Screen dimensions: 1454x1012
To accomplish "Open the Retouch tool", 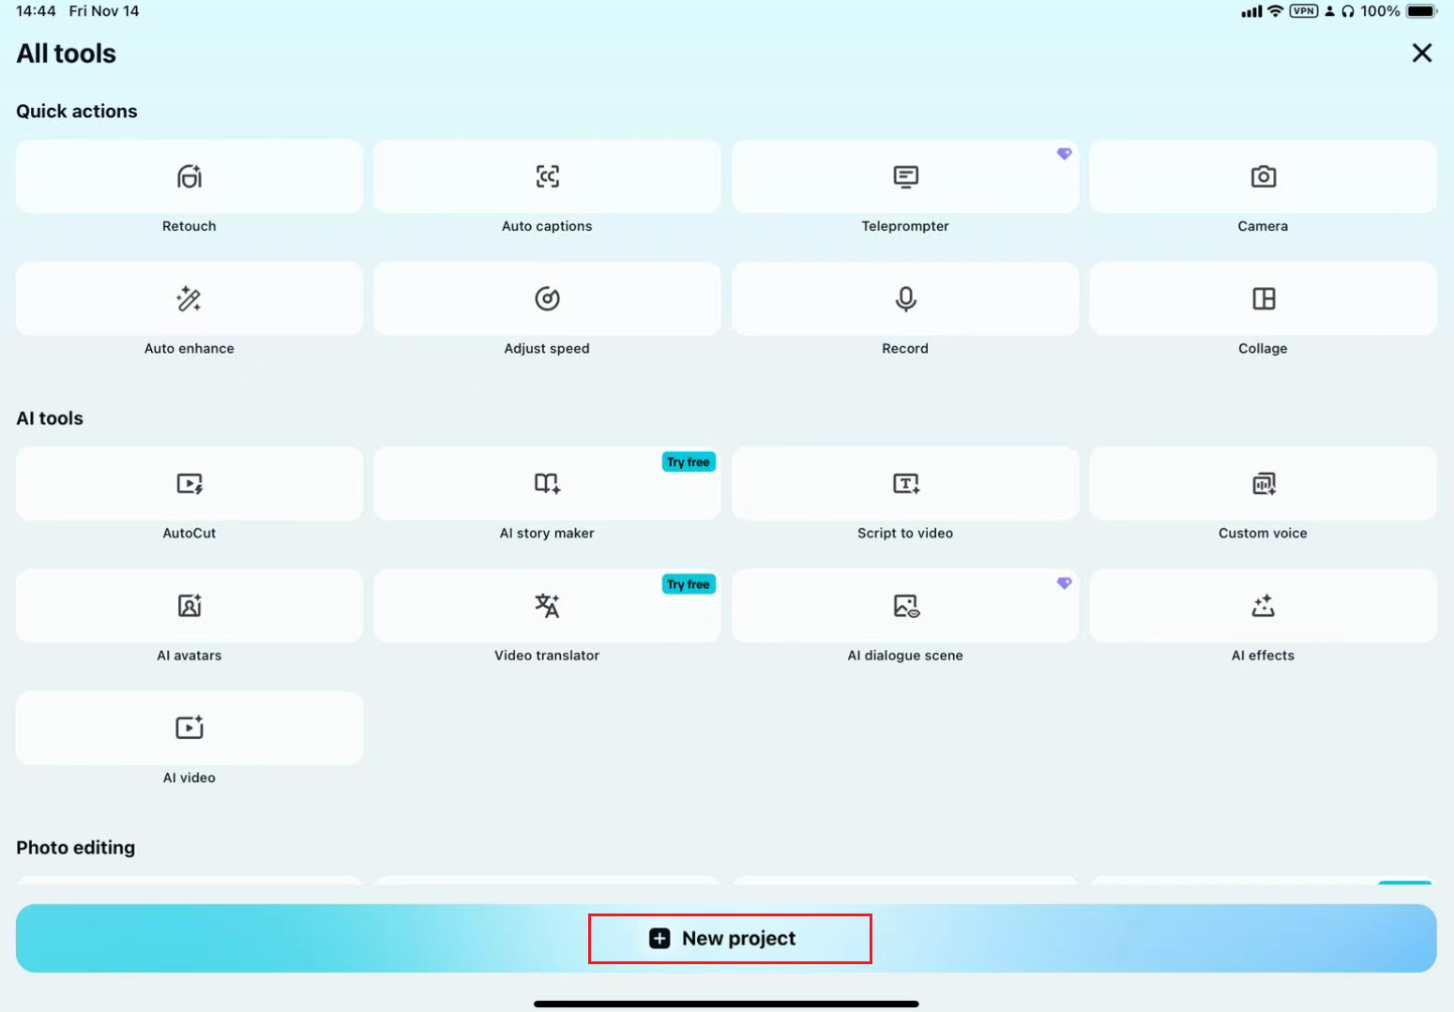I will pos(189,176).
